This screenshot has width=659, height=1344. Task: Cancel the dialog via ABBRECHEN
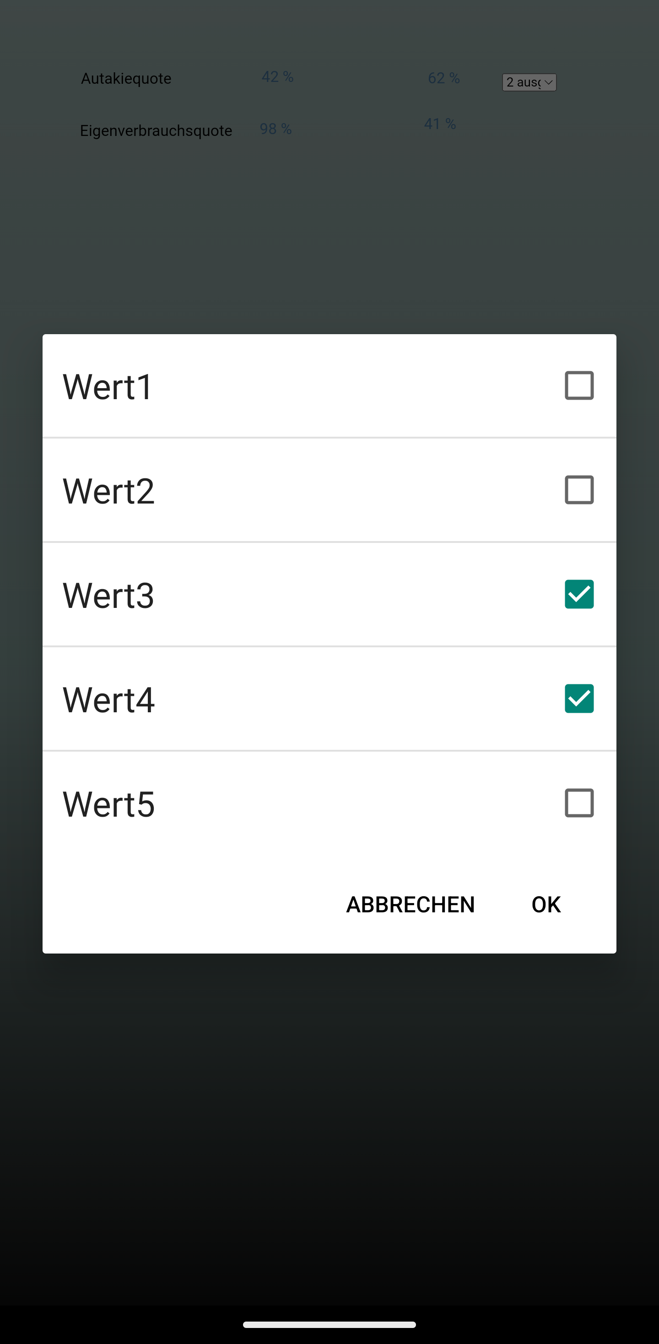410,904
